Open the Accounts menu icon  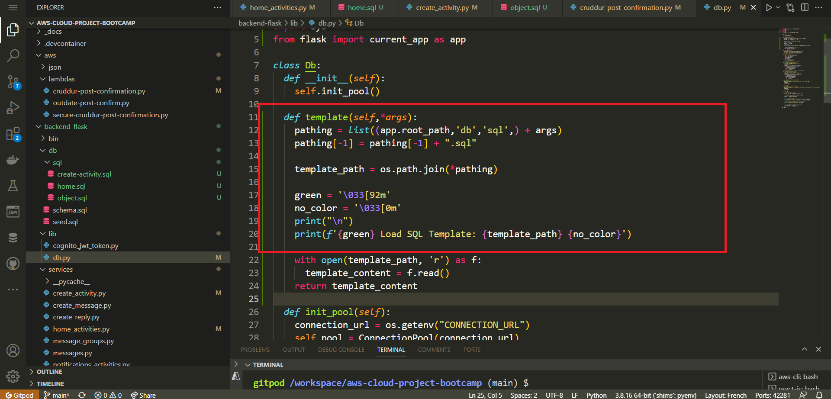[x=13, y=351]
